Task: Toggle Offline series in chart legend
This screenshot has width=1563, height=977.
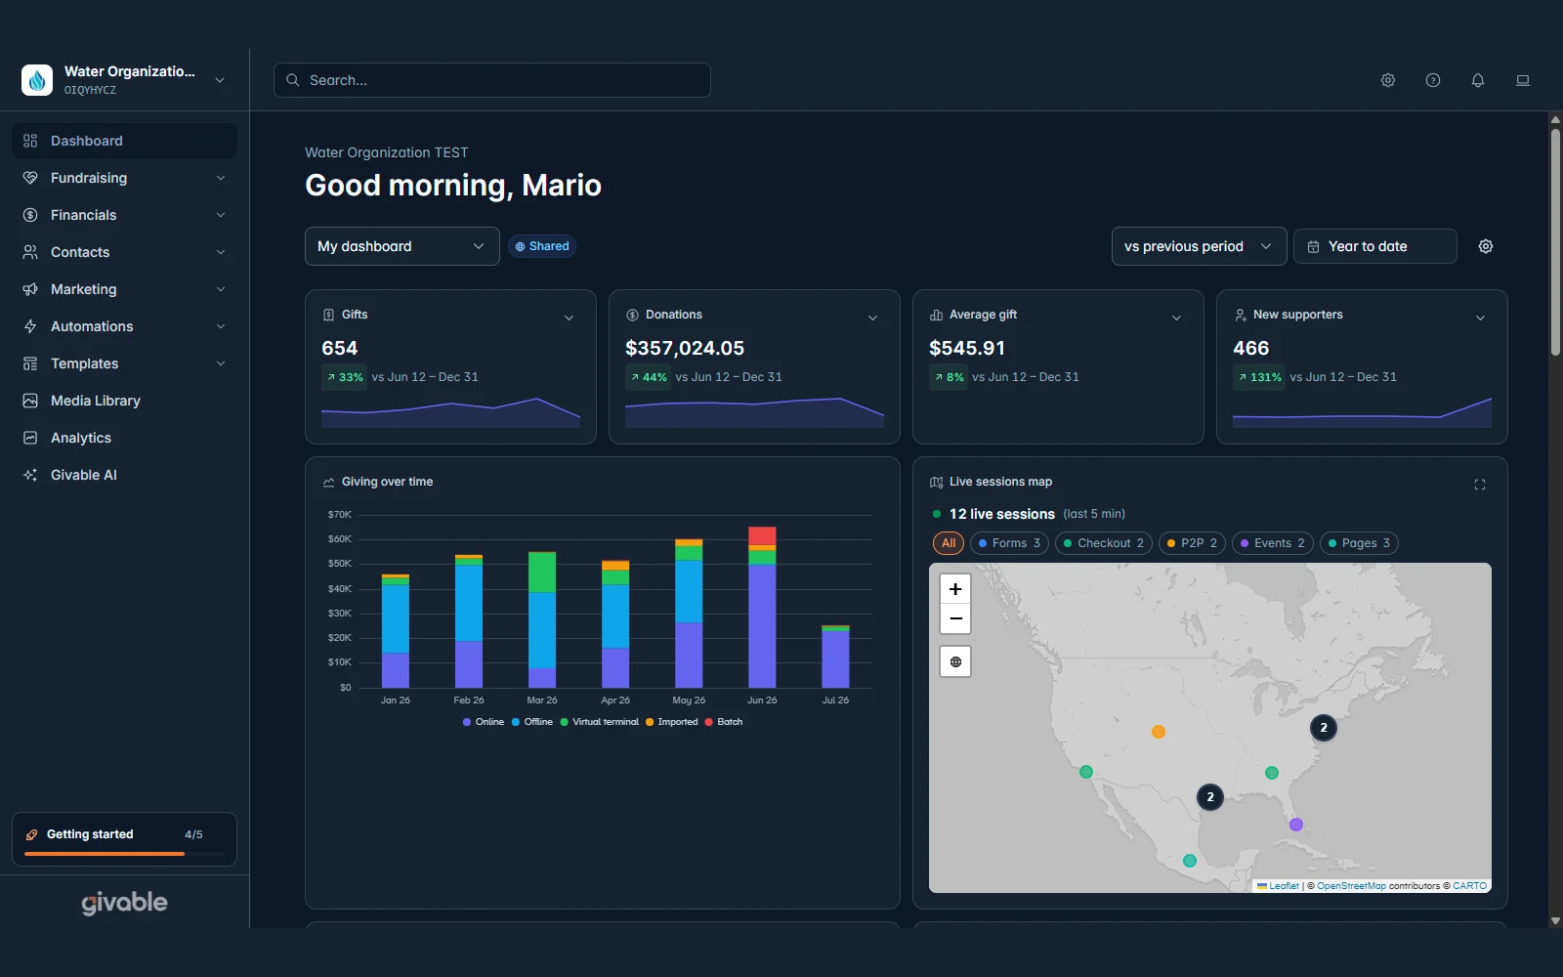Action: tap(532, 722)
